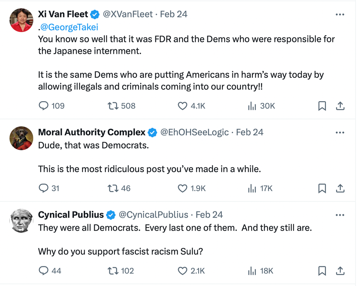Reply to Moral Authority Complex's post
The height and width of the screenshot is (286, 357).
(x=44, y=188)
